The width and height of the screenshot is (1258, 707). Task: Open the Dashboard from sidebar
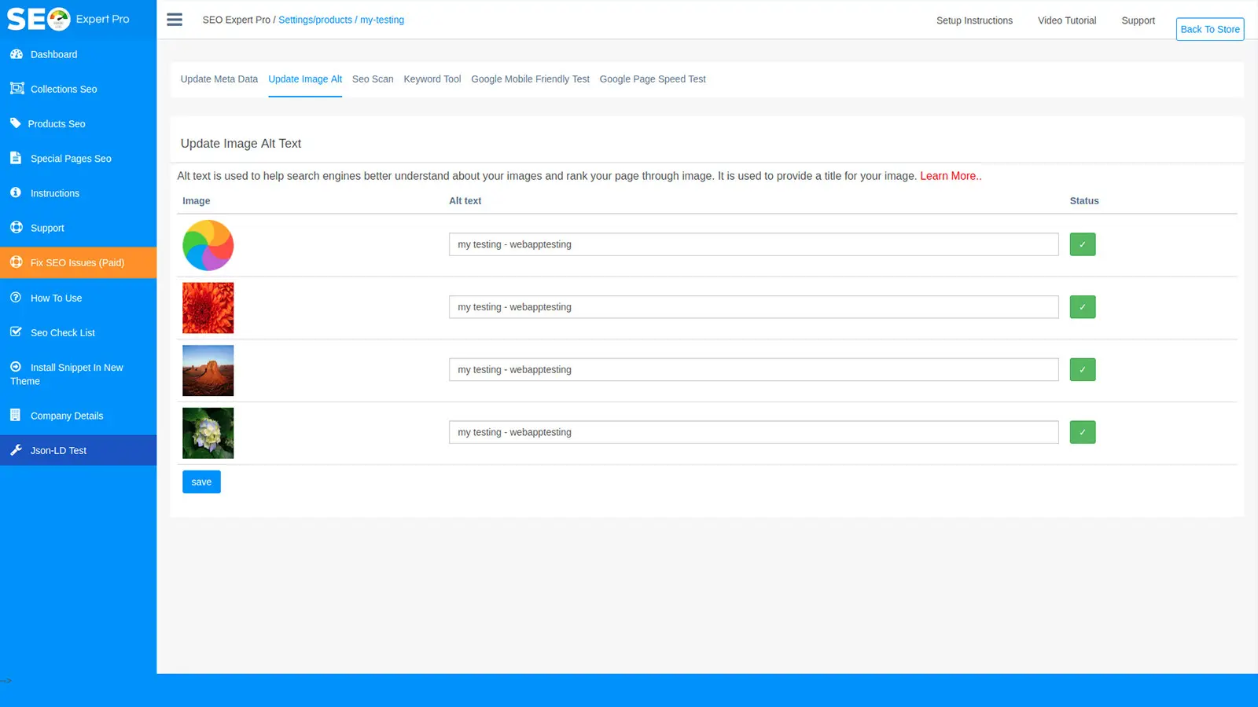[x=53, y=54]
